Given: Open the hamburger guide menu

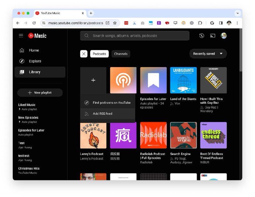Looking at the screenshot, I should pyautogui.click(x=20, y=36).
